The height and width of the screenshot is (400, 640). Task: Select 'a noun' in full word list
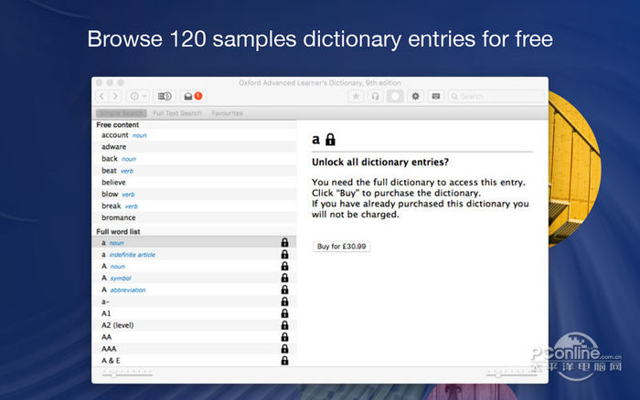[x=194, y=243]
